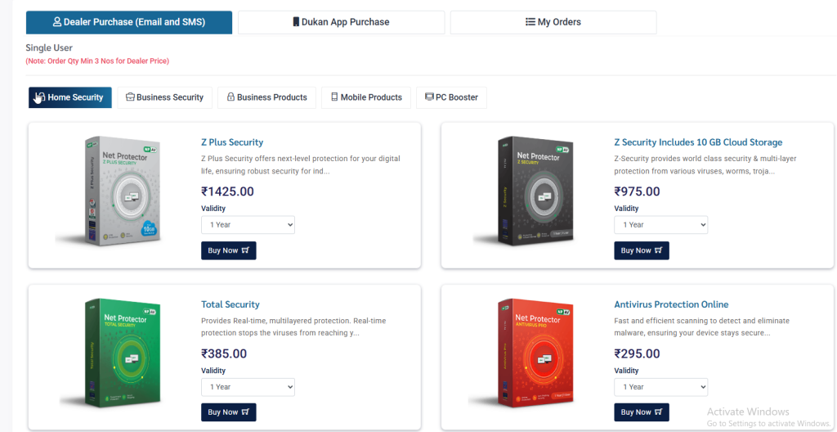Open the Antivirus Protection Online product title link
Viewport: 837px width, 432px height.
(x=671, y=304)
